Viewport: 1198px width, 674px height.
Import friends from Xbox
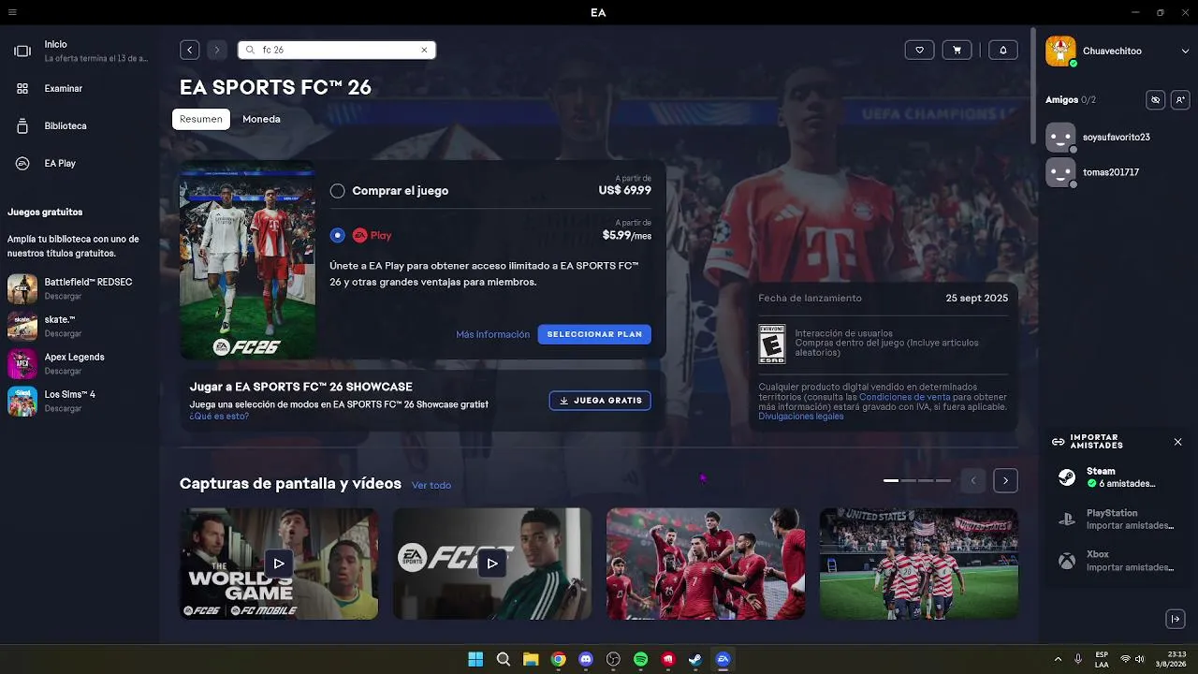[1118, 561]
